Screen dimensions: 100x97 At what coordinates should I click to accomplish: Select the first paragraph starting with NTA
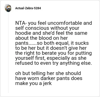53,43
